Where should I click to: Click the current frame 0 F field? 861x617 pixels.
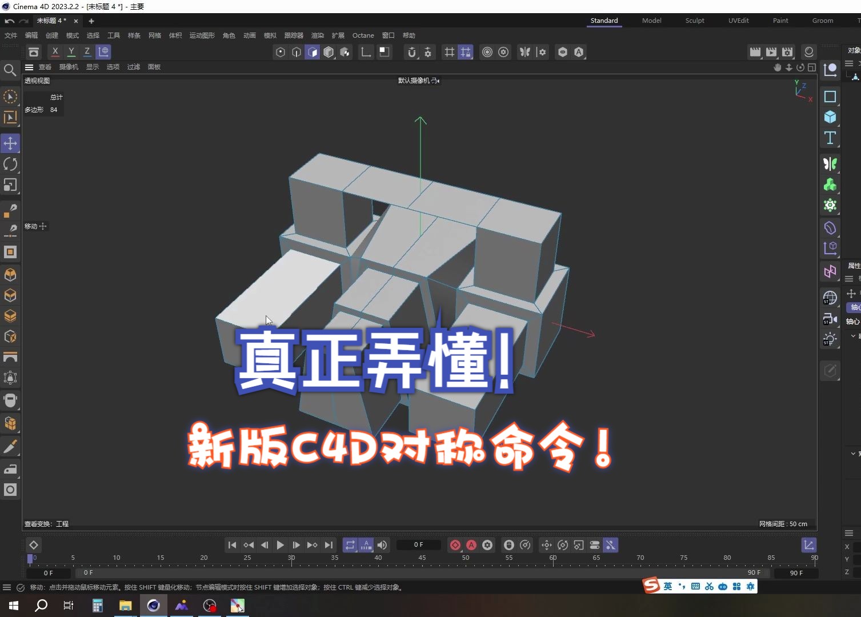pyautogui.click(x=419, y=545)
